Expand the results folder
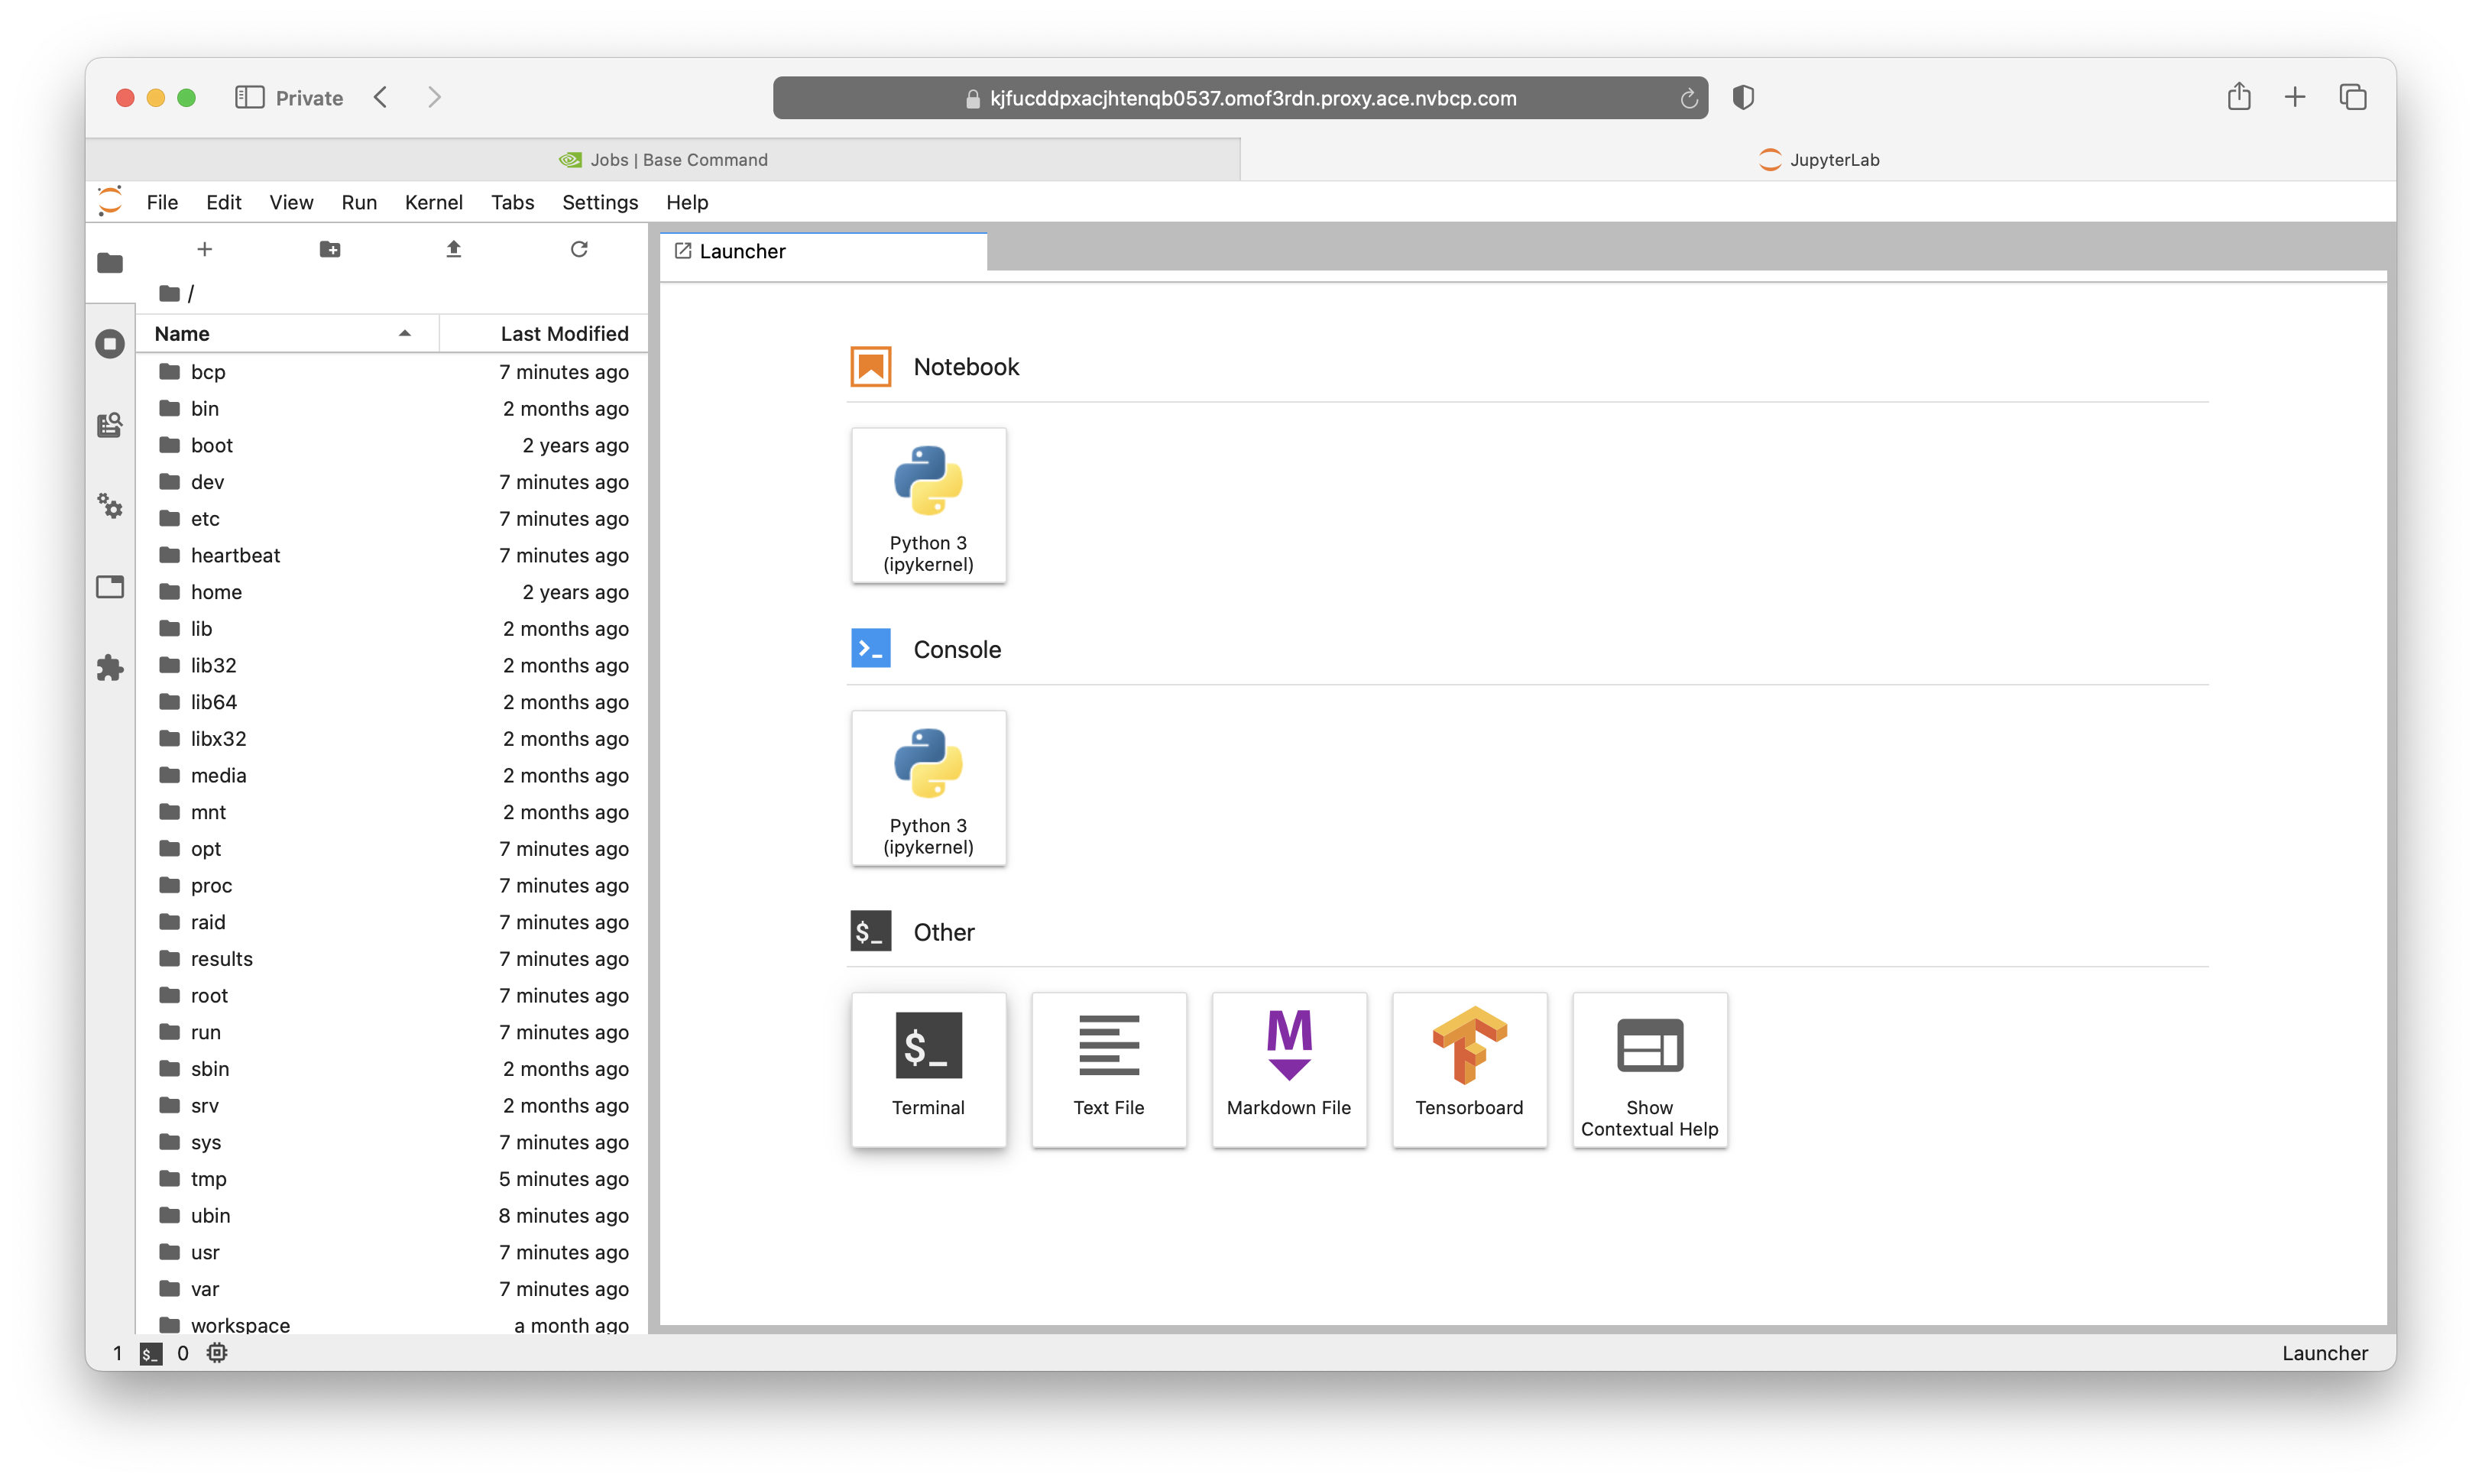Screen dimensions: 2482x1484 (x=221, y=957)
